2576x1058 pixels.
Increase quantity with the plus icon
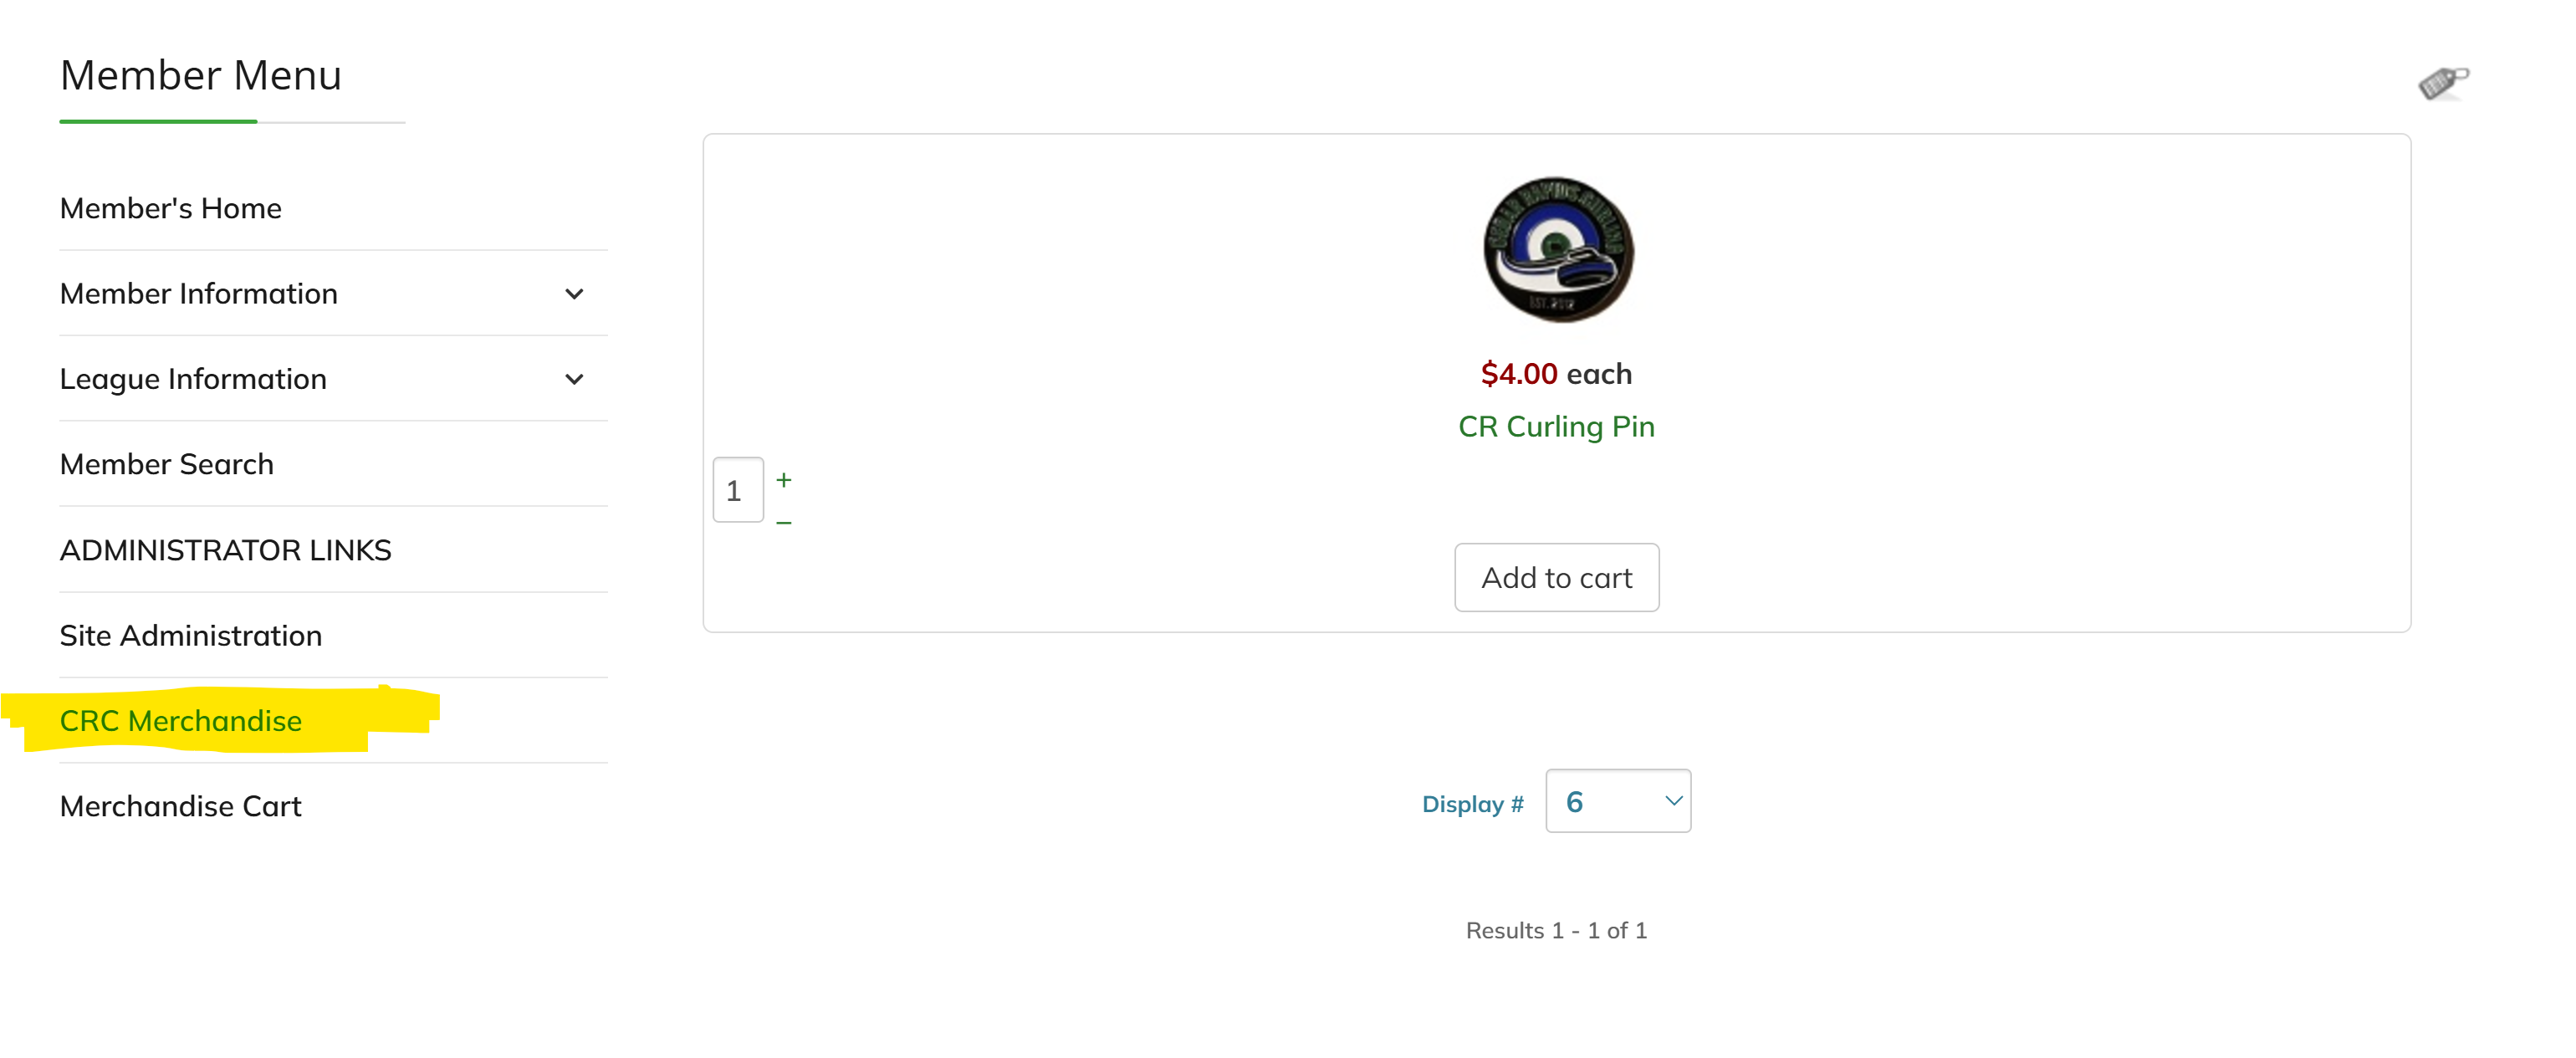click(x=784, y=480)
